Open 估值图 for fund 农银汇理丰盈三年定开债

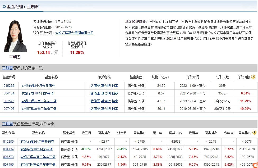click(x=95, y=101)
